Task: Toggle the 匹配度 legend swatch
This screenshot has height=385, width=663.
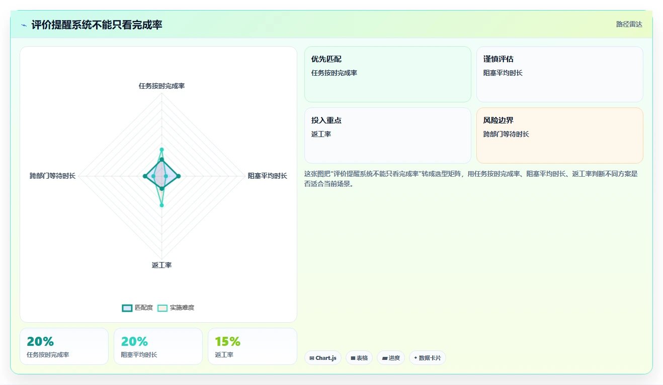Action: pyautogui.click(x=127, y=308)
